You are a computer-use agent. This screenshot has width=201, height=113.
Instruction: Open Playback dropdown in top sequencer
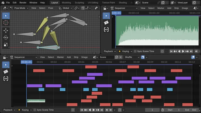[x=110, y=51]
